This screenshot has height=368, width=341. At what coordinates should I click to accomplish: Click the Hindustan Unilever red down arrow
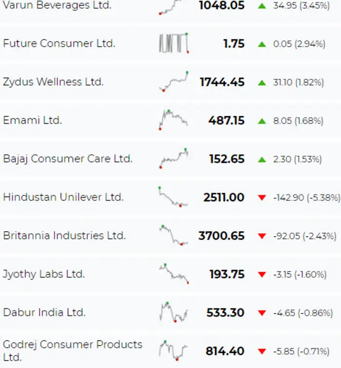(x=262, y=198)
